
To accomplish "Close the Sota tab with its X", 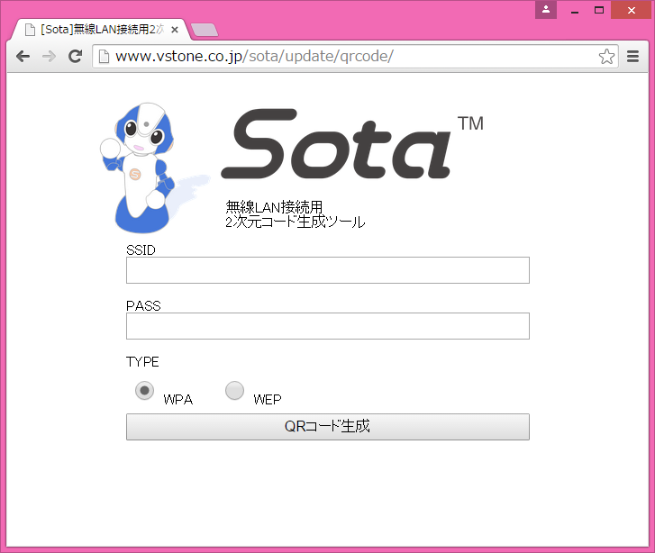I will point(175,30).
